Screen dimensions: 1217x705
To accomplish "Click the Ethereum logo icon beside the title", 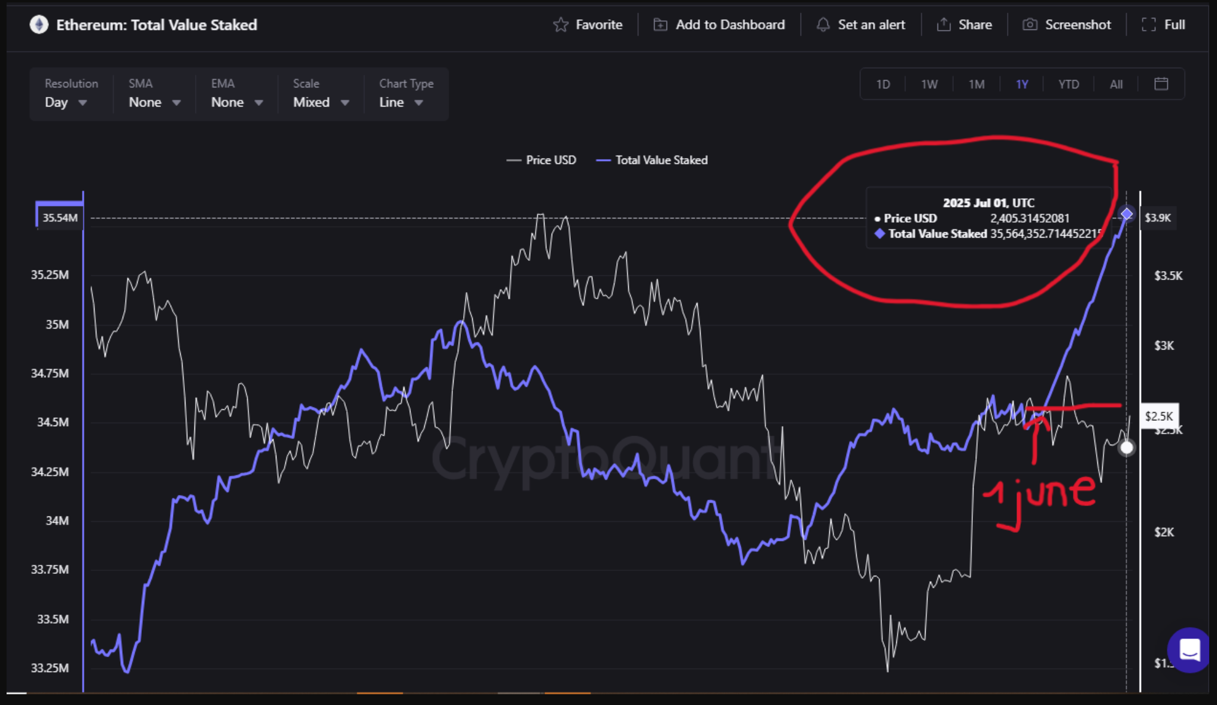I will 39,25.
